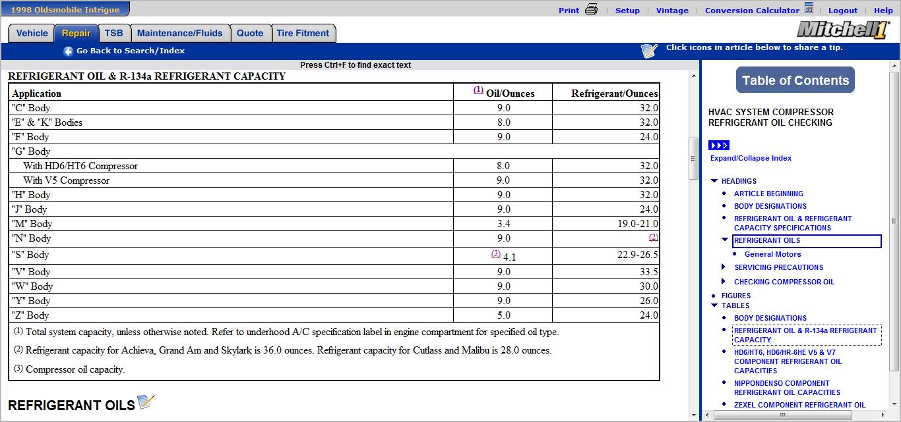Click footnote (3) link in S Body row

pos(495,253)
